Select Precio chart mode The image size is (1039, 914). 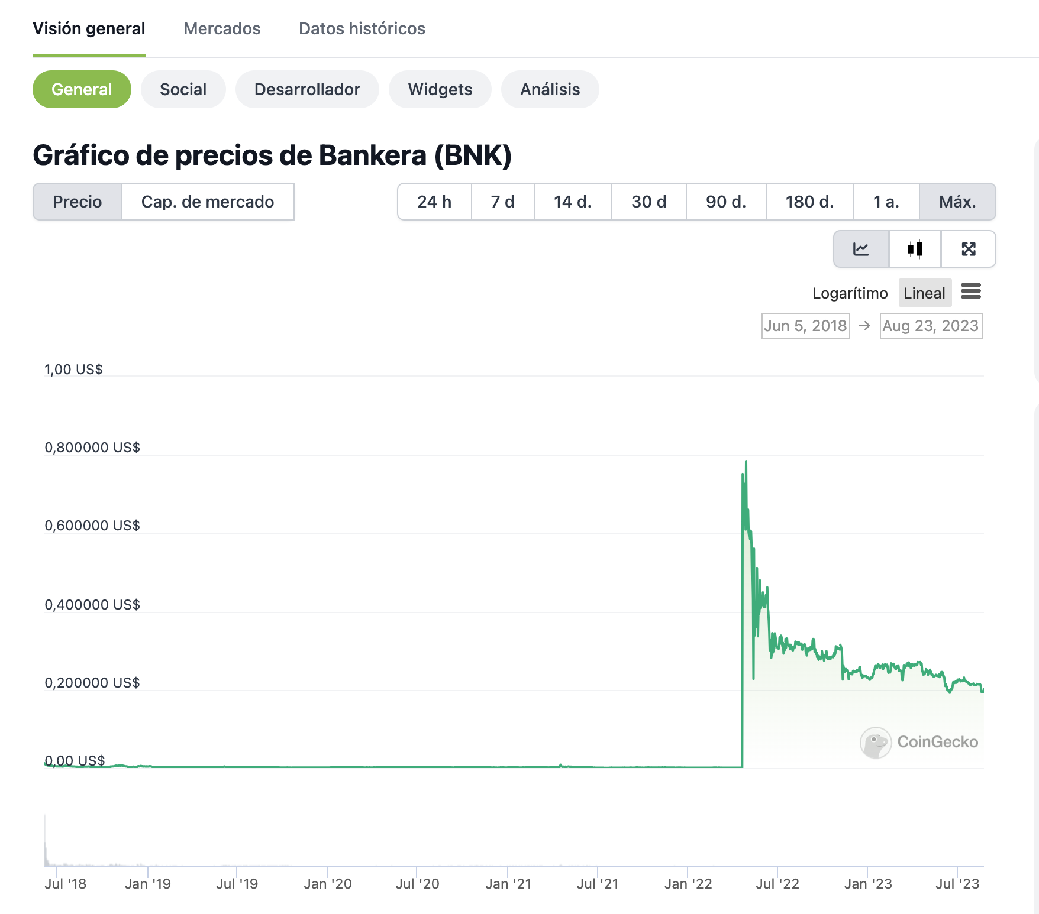(78, 202)
